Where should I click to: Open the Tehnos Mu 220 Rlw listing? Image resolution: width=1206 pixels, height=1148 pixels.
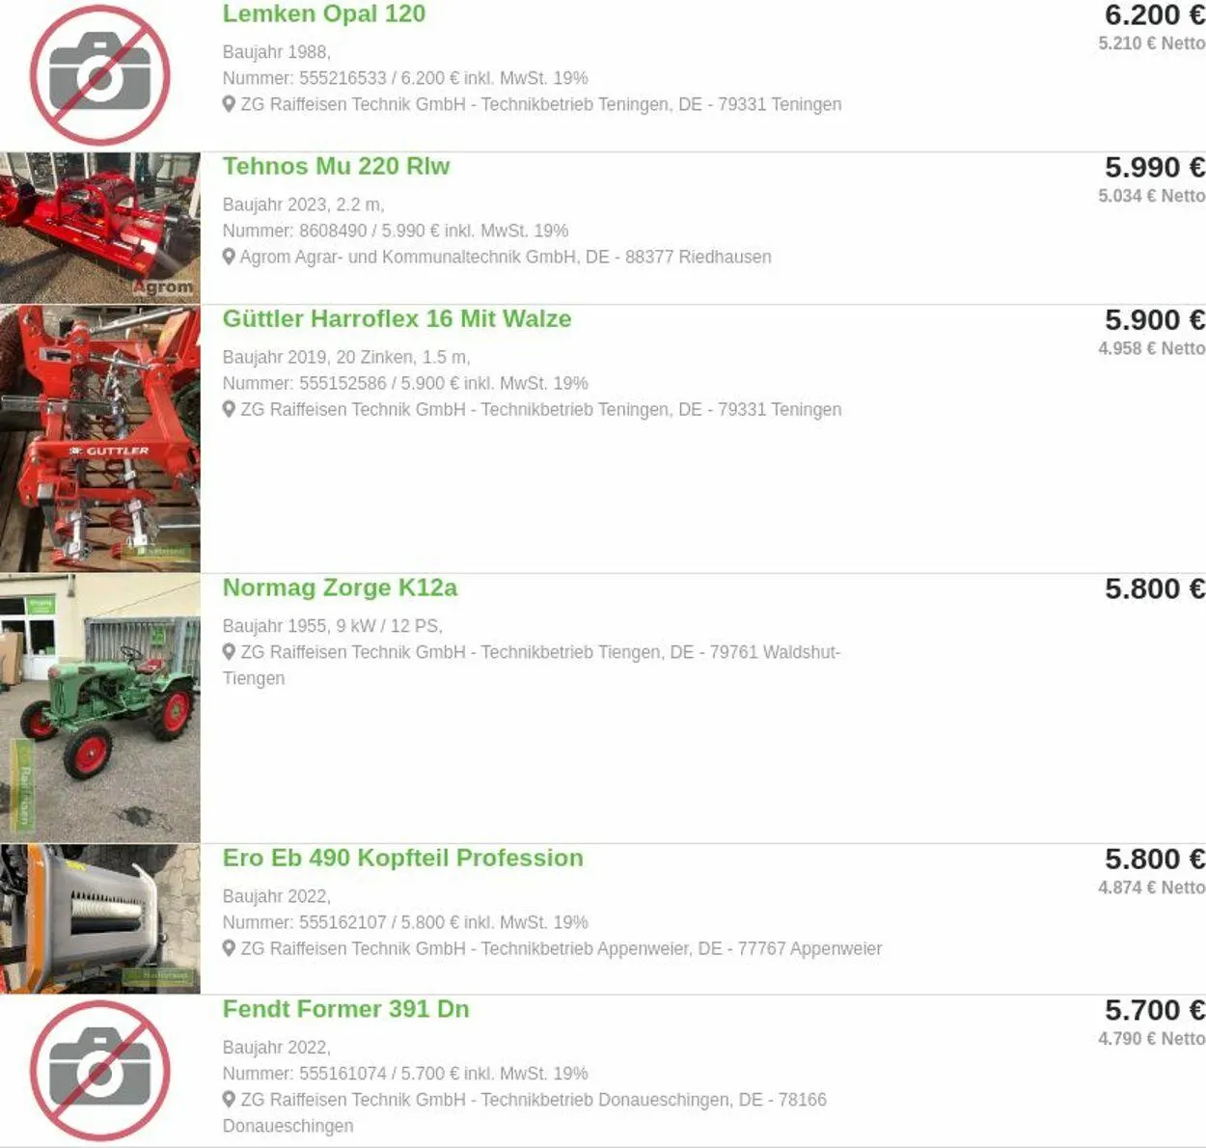coord(336,166)
